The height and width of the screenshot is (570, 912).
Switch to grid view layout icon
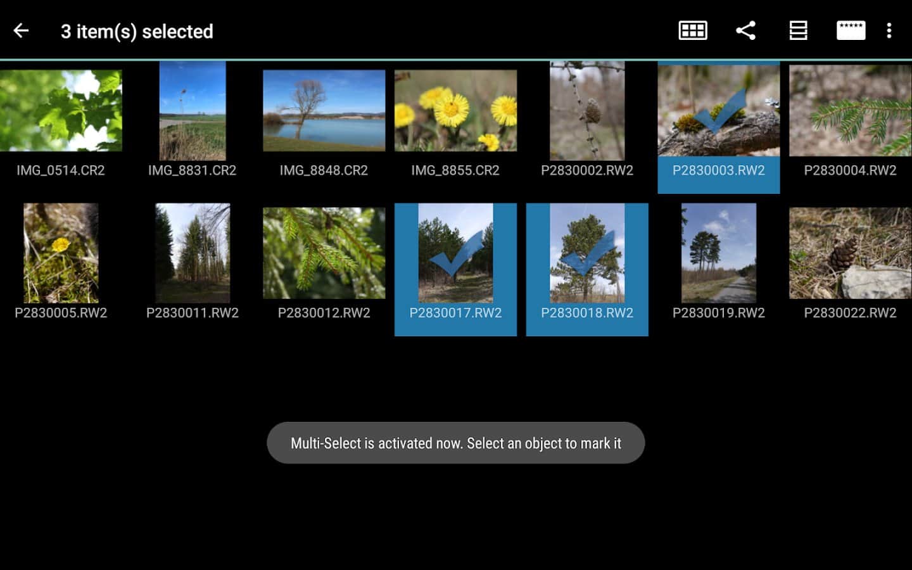click(x=692, y=30)
